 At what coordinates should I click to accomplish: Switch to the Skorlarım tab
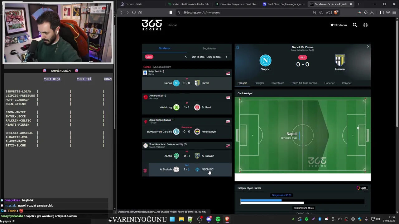(x=164, y=48)
